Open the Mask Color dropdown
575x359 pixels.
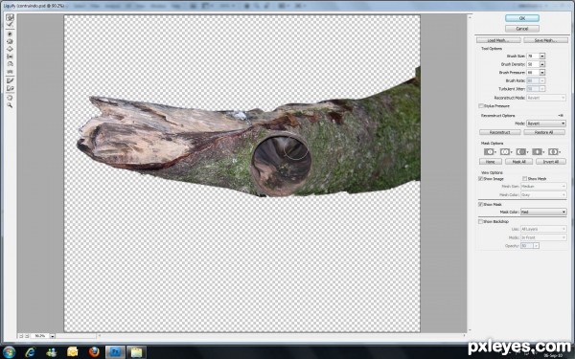click(543, 212)
